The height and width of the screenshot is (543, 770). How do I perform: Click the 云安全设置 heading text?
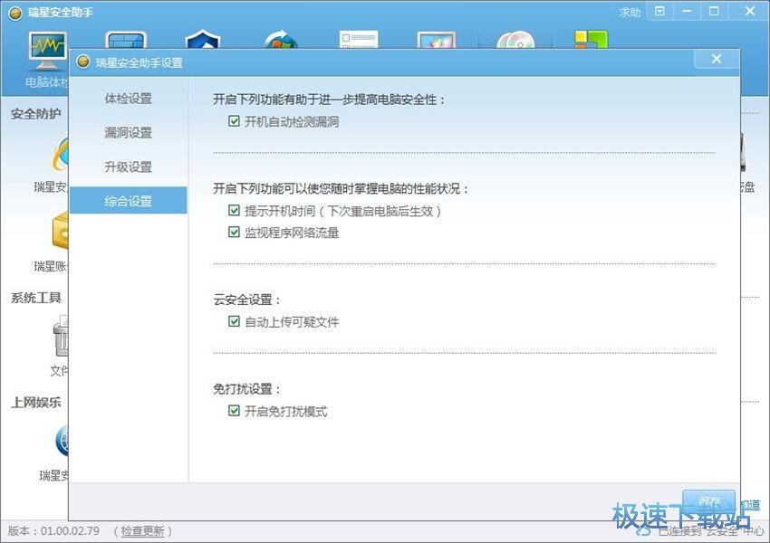click(x=246, y=300)
